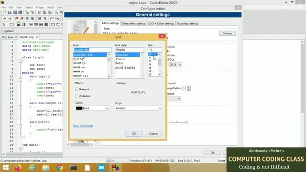The width and height of the screenshot is (306, 172).
Task: Open the Project menu
Action: point(40,8)
